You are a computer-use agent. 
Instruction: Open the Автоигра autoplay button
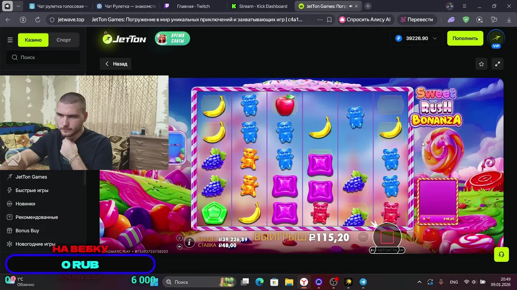(387, 250)
